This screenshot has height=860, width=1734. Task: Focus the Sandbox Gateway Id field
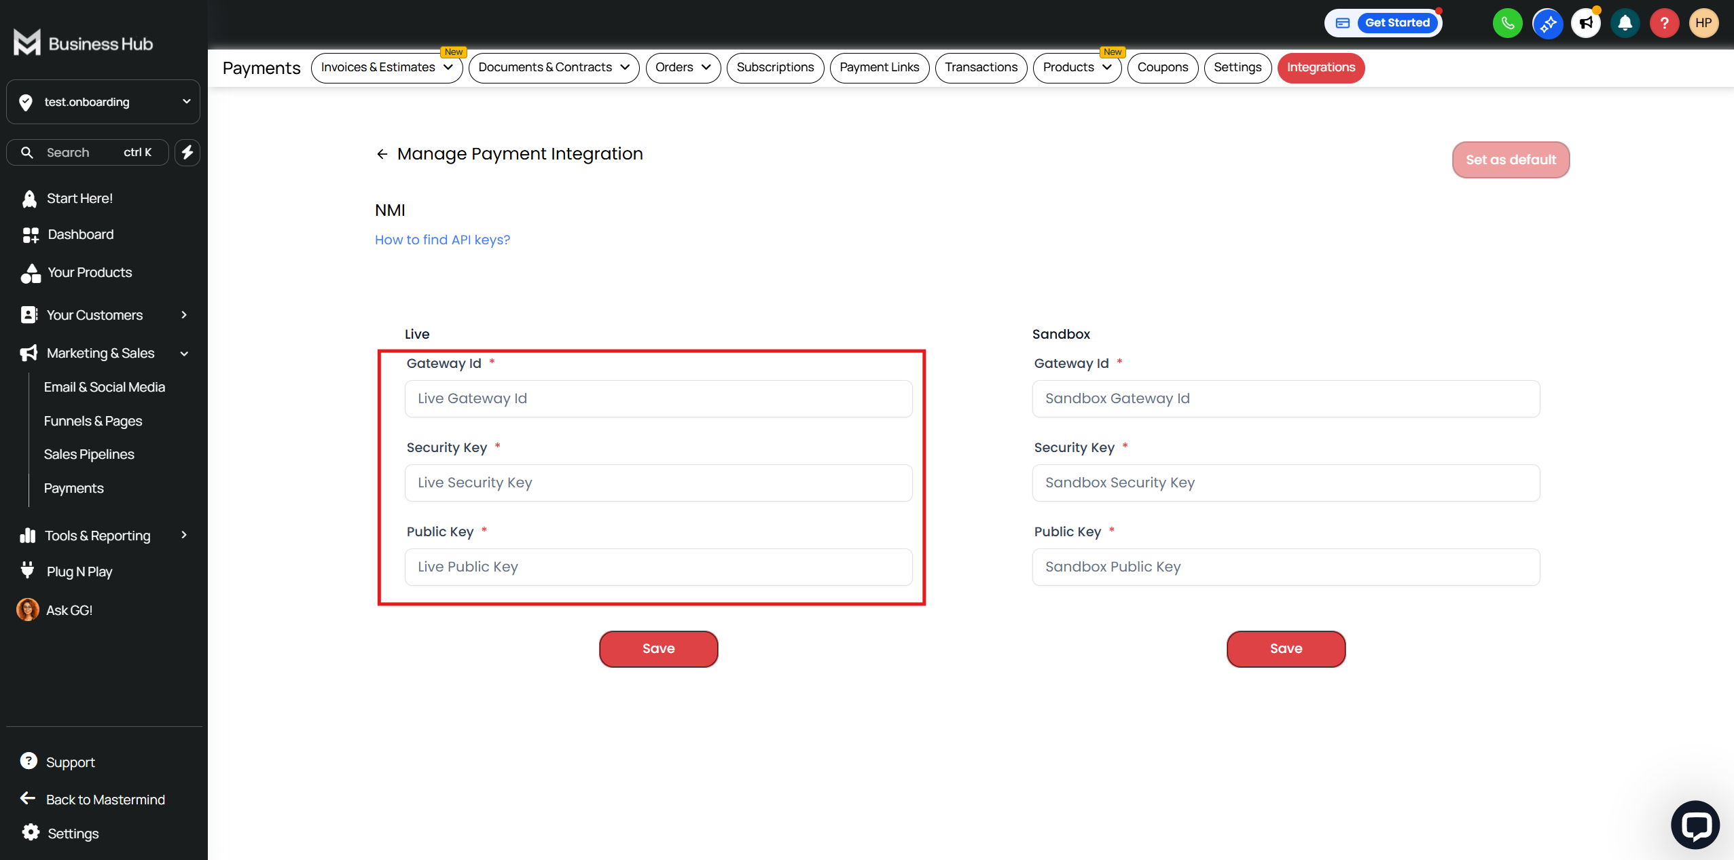(x=1286, y=398)
